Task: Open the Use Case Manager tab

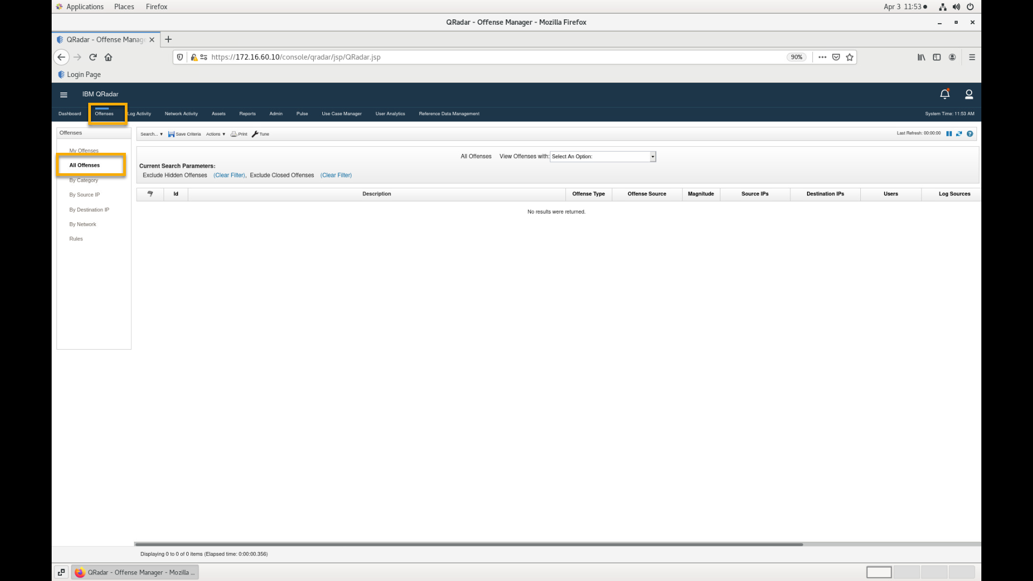Action: coord(342,114)
